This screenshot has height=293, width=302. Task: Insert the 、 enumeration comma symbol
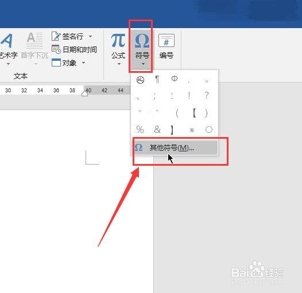coord(138,98)
